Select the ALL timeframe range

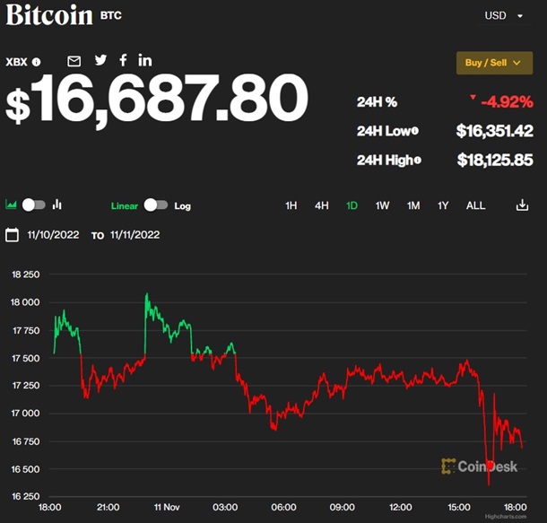click(475, 205)
